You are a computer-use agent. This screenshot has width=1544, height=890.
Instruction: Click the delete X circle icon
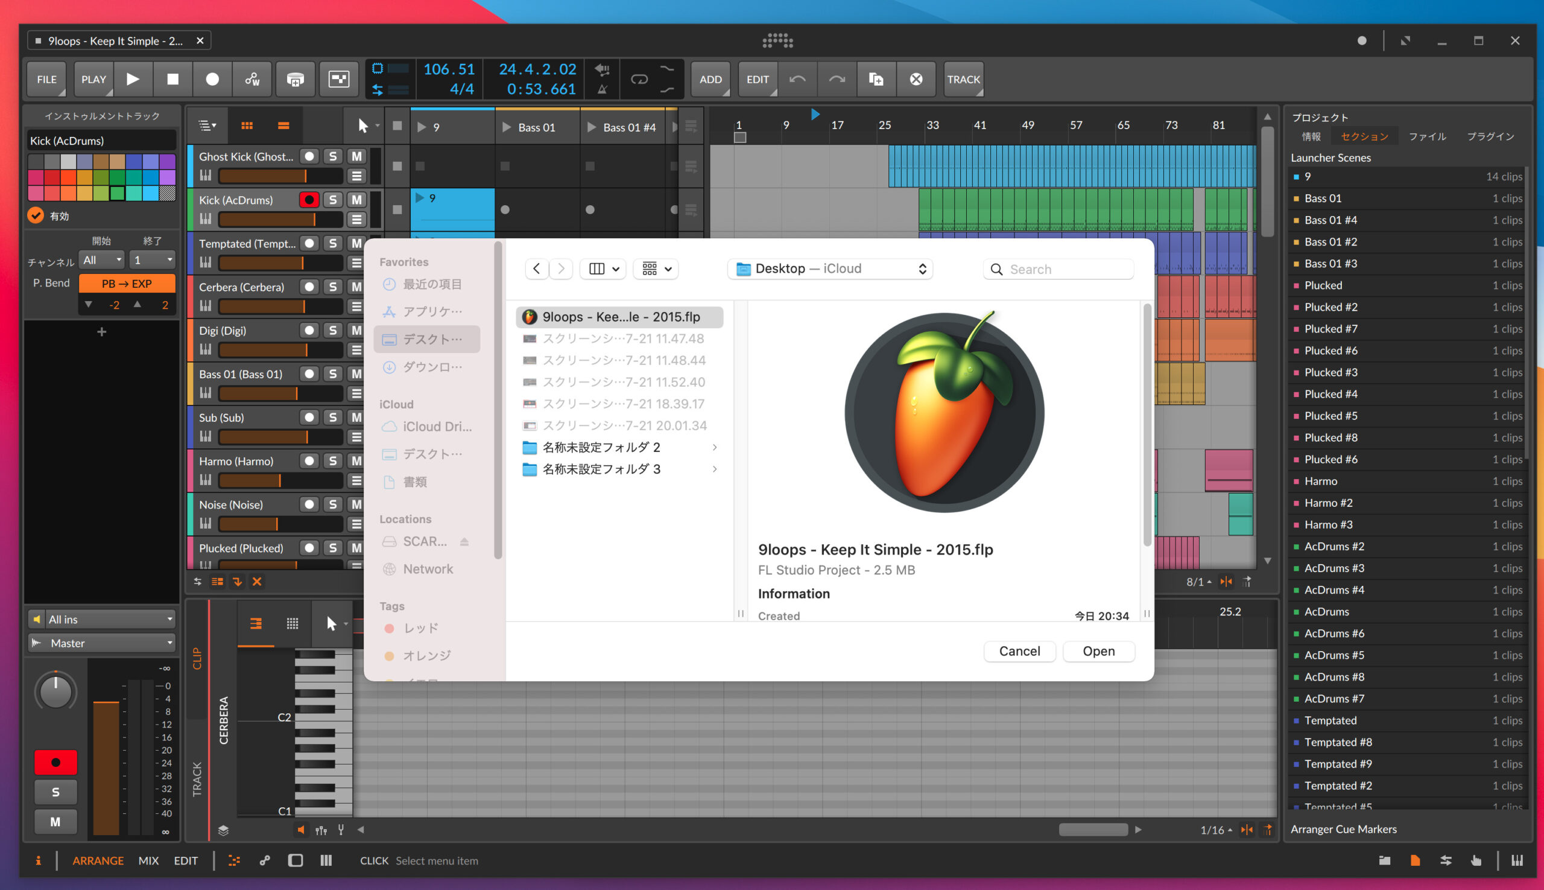916,79
